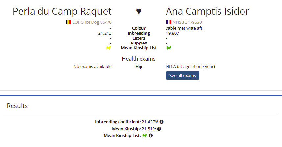Viewport: 282px width, 147px height.
Task: Click the Belgian flag icon
Action: point(68,22)
